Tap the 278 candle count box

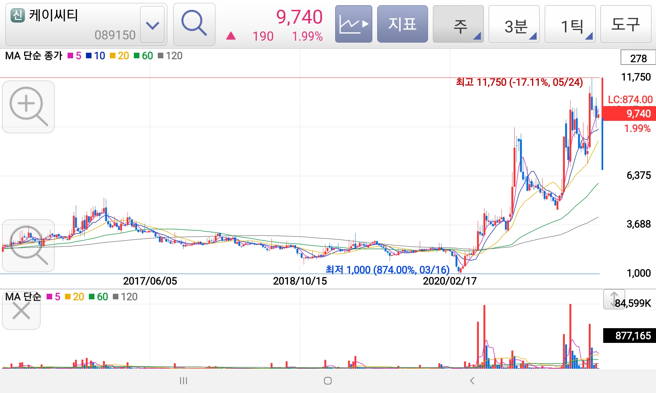(638, 58)
